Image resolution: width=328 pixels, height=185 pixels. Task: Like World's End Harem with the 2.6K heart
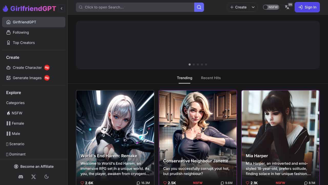click(x=82, y=183)
